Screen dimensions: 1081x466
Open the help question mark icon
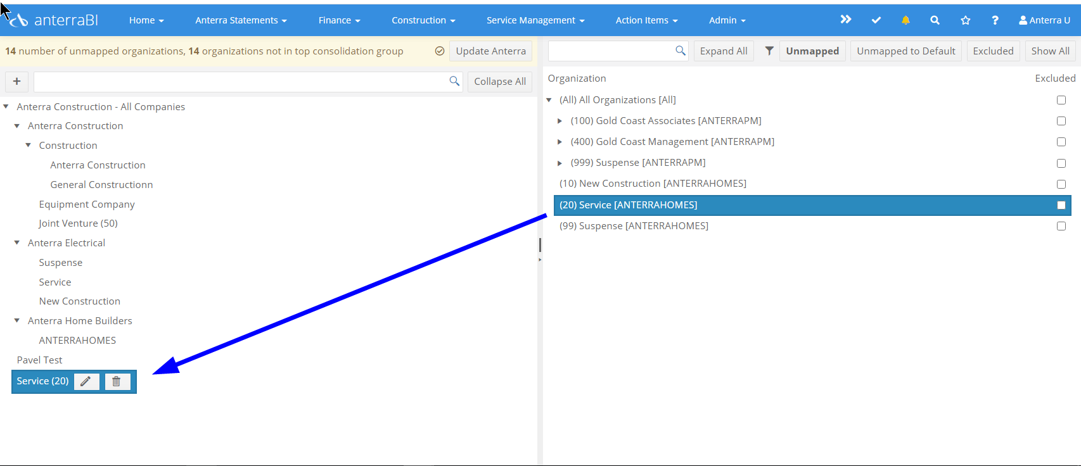click(x=995, y=20)
